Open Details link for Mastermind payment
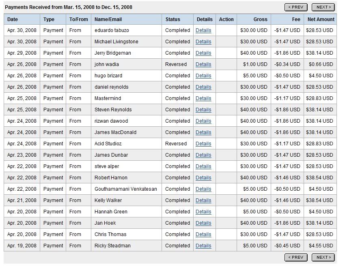This screenshot has width=345, height=266. [x=203, y=98]
